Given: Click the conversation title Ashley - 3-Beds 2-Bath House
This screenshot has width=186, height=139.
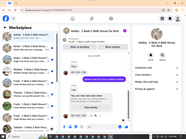Looking at the screenshot, I should (95, 31).
